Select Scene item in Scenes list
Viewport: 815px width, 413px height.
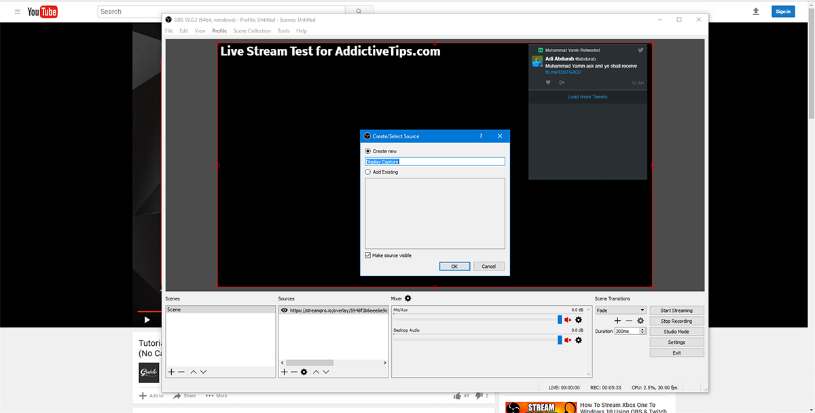(219, 310)
